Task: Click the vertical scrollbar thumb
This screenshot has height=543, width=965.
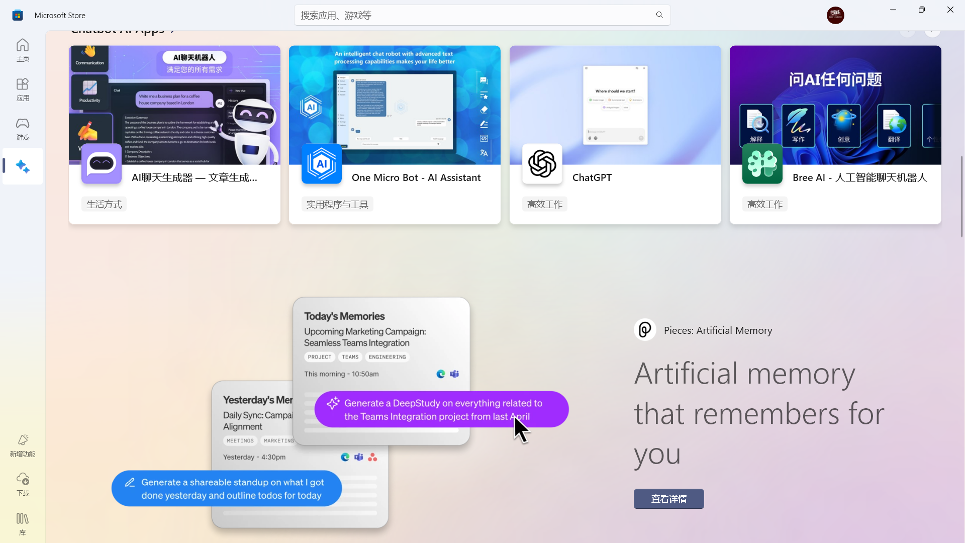Action: (x=961, y=196)
